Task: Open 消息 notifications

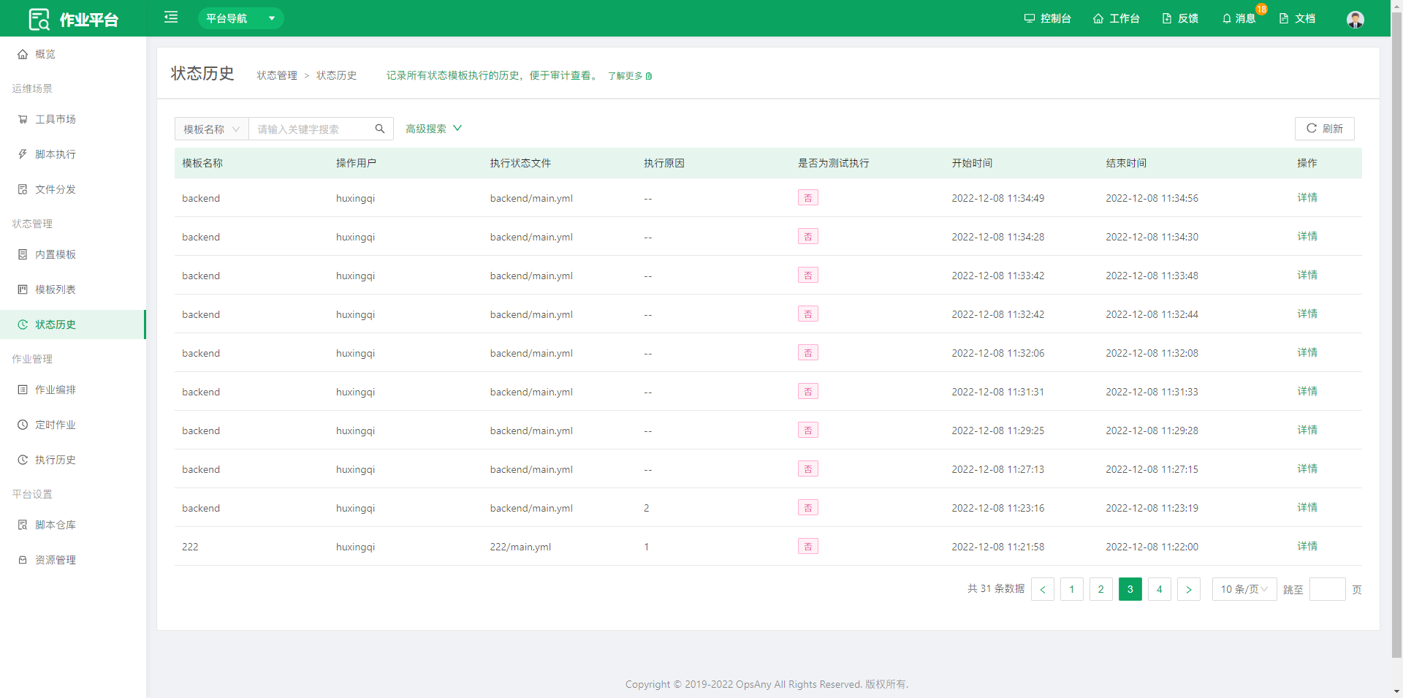Action: [1239, 18]
